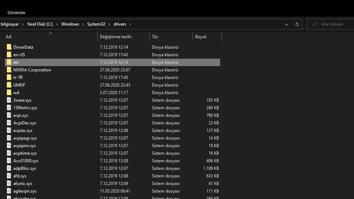Expand the drivers breadcrumb arrow
The height and width of the screenshot is (199, 354).
click(x=130, y=24)
